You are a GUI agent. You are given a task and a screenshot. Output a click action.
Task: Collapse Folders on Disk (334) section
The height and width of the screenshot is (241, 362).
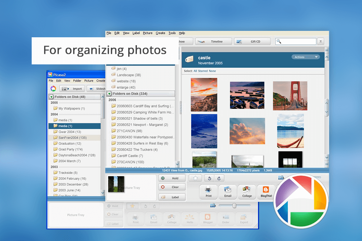(x=109, y=94)
